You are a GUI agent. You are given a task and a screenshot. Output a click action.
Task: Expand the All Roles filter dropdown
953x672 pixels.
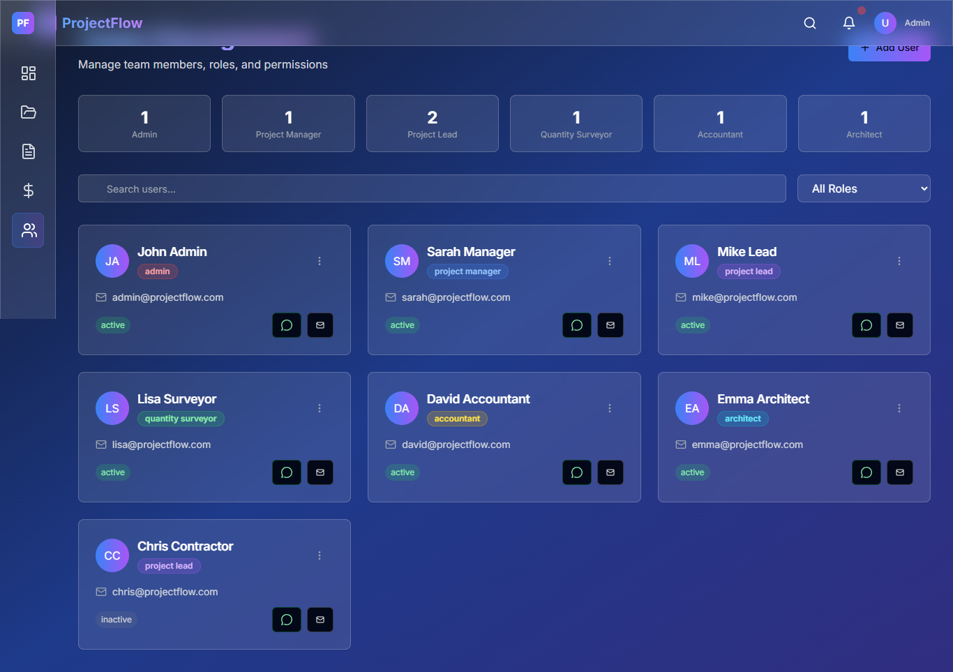click(x=863, y=188)
